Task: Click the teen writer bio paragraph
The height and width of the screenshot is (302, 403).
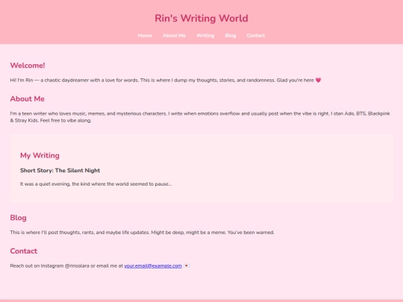Action: pos(200,117)
